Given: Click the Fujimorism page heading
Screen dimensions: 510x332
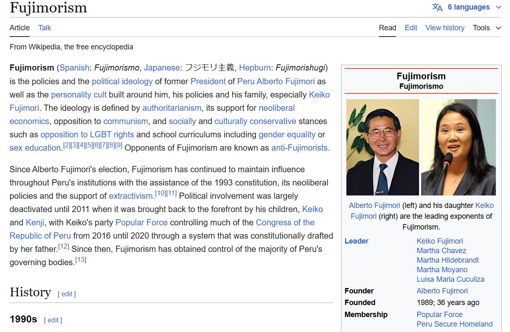Looking at the screenshot, I should (48, 7).
